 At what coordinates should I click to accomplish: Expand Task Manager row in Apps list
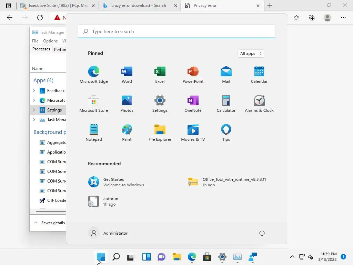click(34, 120)
